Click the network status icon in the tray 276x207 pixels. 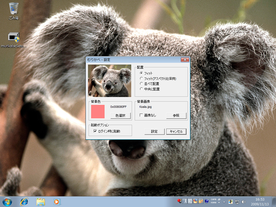pos(237,202)
